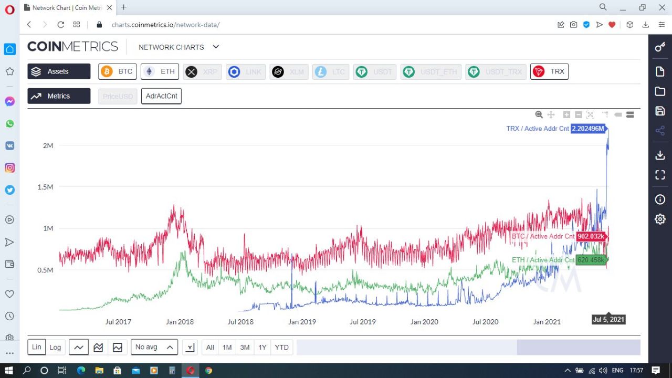Select the chart pan tool

pos(551,114)
